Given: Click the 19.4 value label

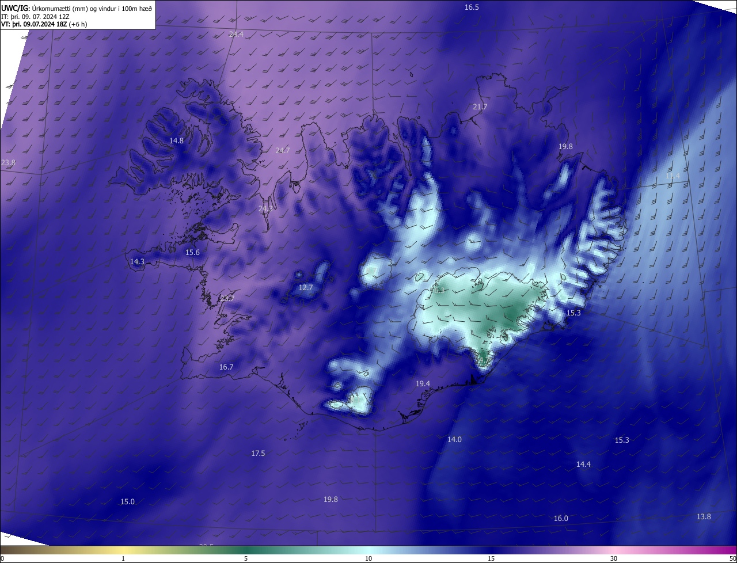Looking at the screenshot, I should click(x=423, y=384).
